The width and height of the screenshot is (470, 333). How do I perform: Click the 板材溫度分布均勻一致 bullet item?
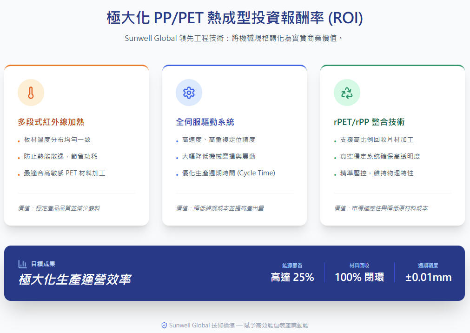(x=57, y=140)
